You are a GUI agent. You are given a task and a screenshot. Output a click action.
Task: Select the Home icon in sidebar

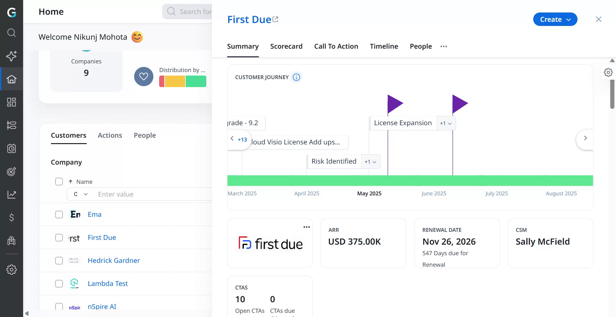pos(12,79)
